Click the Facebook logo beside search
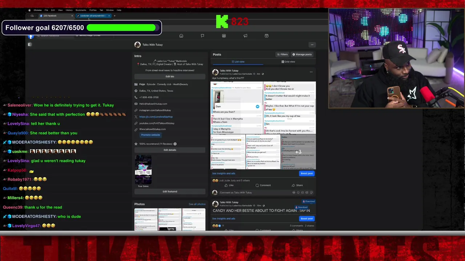Screen dimensions: 465x261 click(x=31, y=36)
